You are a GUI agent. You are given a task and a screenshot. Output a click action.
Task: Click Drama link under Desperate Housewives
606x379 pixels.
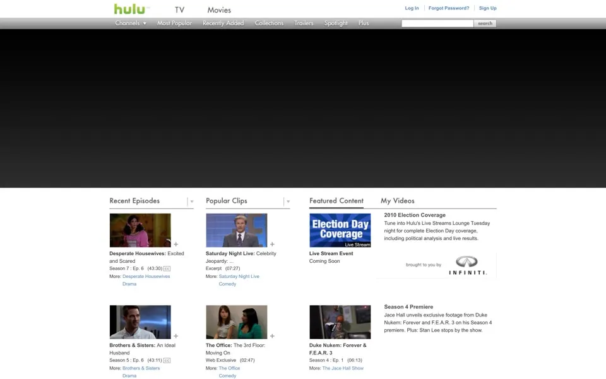click(129, 284)
